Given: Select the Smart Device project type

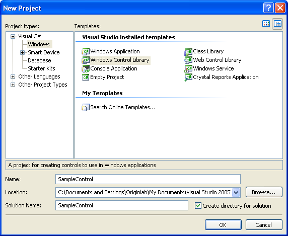Looking at the screenshot, I should [x=44, y=52].
